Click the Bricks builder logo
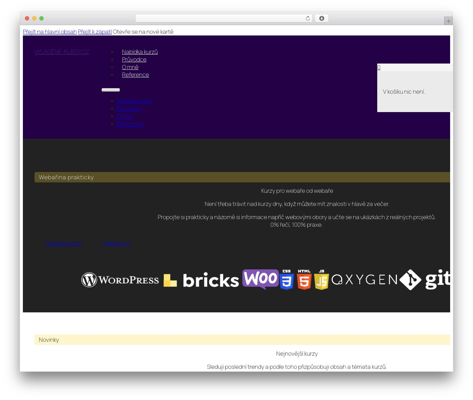Viewport: 473px width, 400px height. pos(201,280)
